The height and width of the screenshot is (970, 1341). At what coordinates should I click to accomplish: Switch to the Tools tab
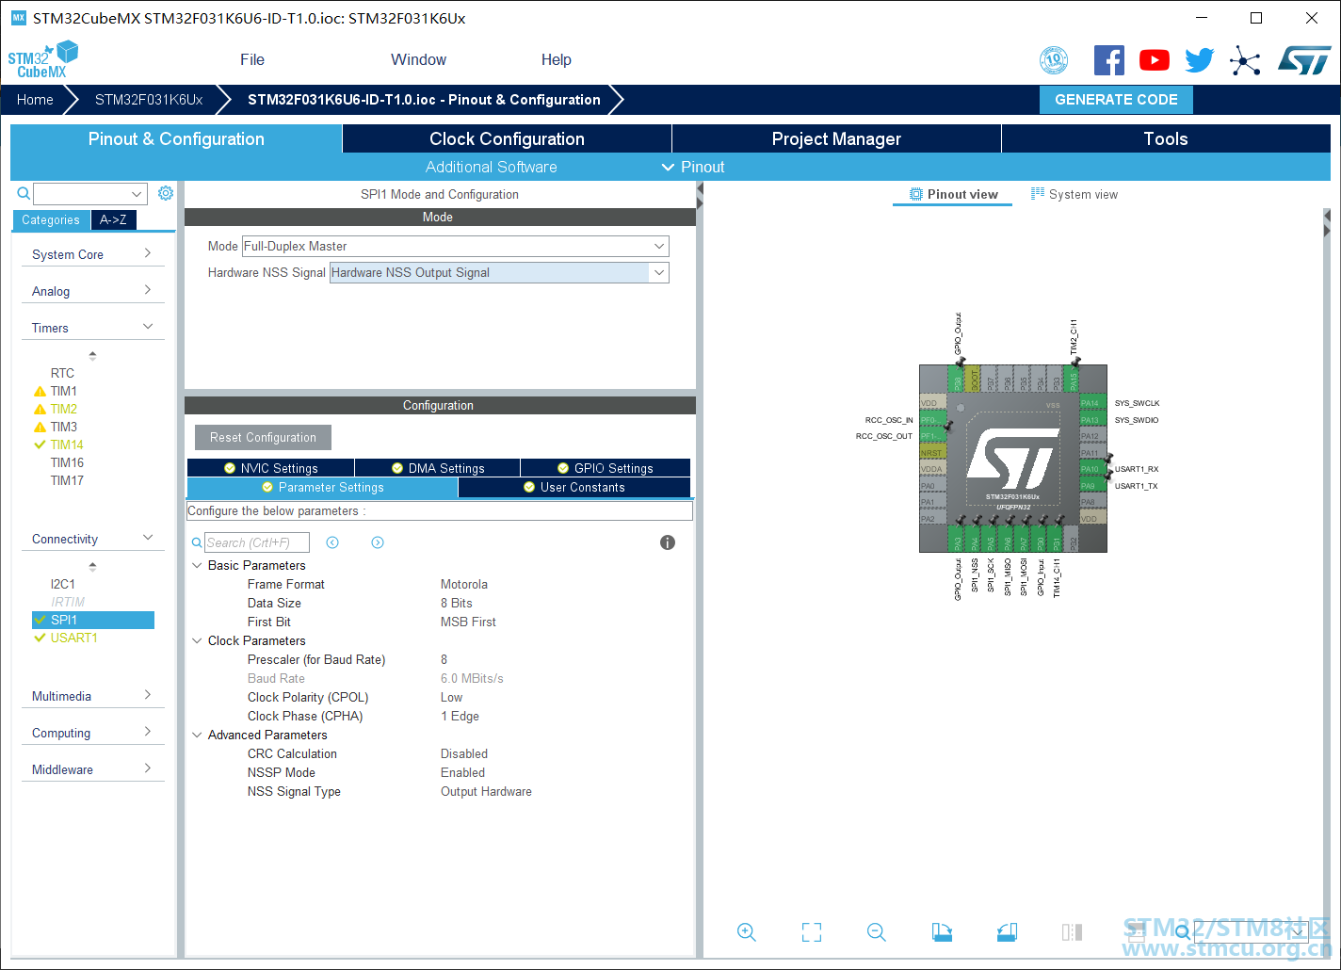tap(1166, 138)
